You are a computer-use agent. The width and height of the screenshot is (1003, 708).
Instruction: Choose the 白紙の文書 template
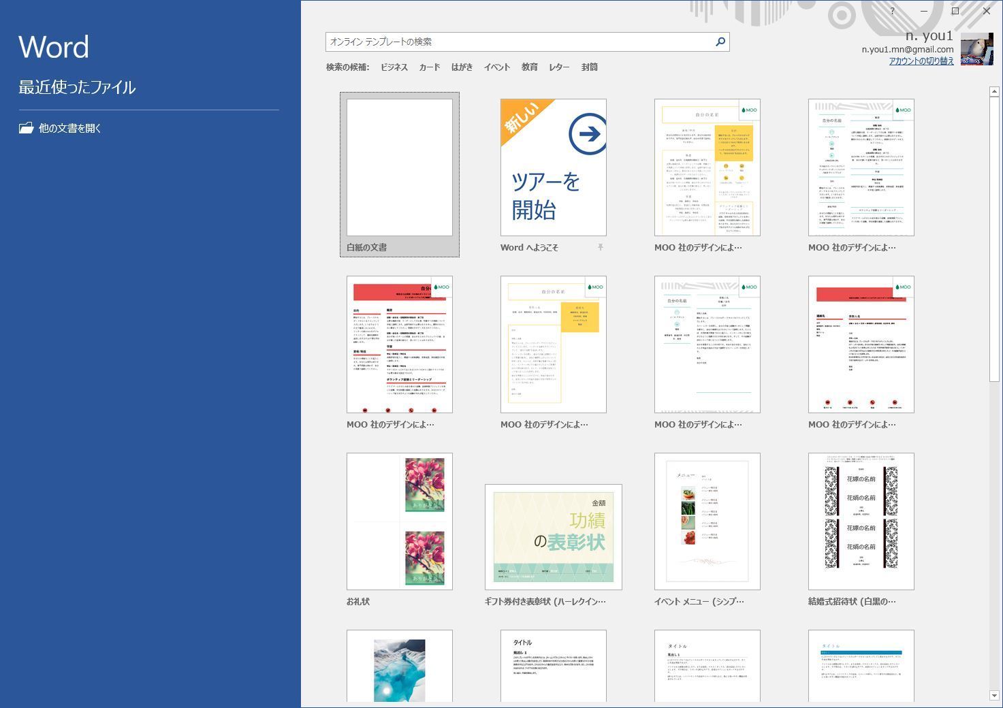(x=400, y=175)
